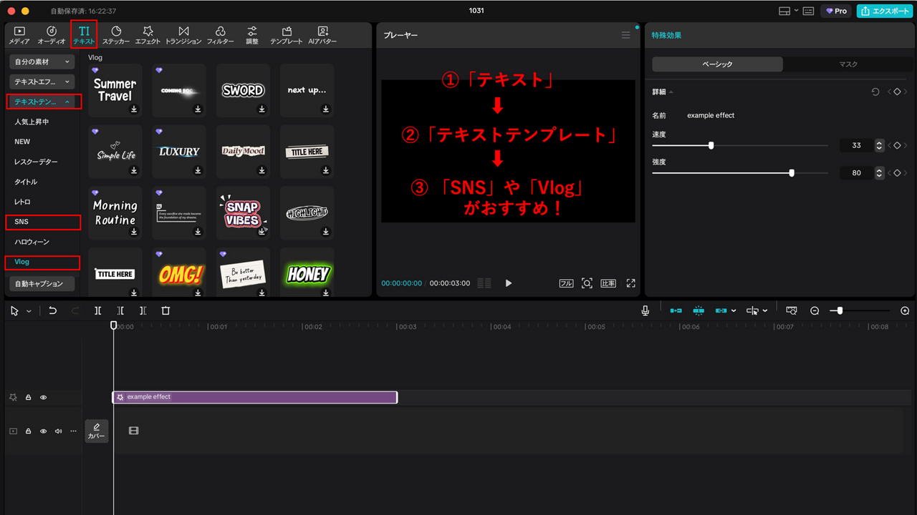
Task: Start voiceover recording with the microphone icon
Action: (645, 310)
